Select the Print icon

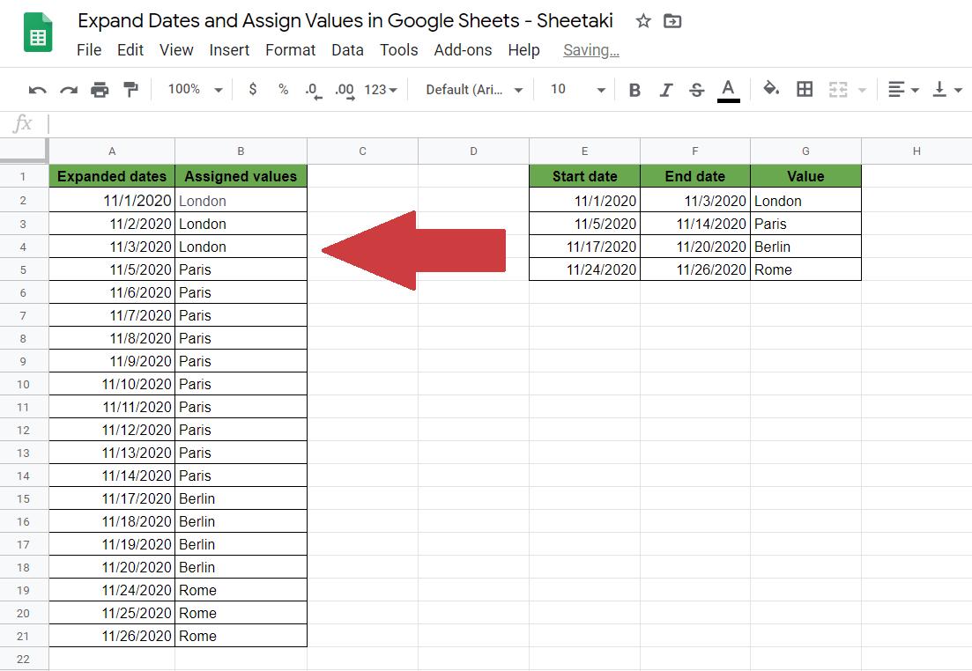(x=100, y=89)
